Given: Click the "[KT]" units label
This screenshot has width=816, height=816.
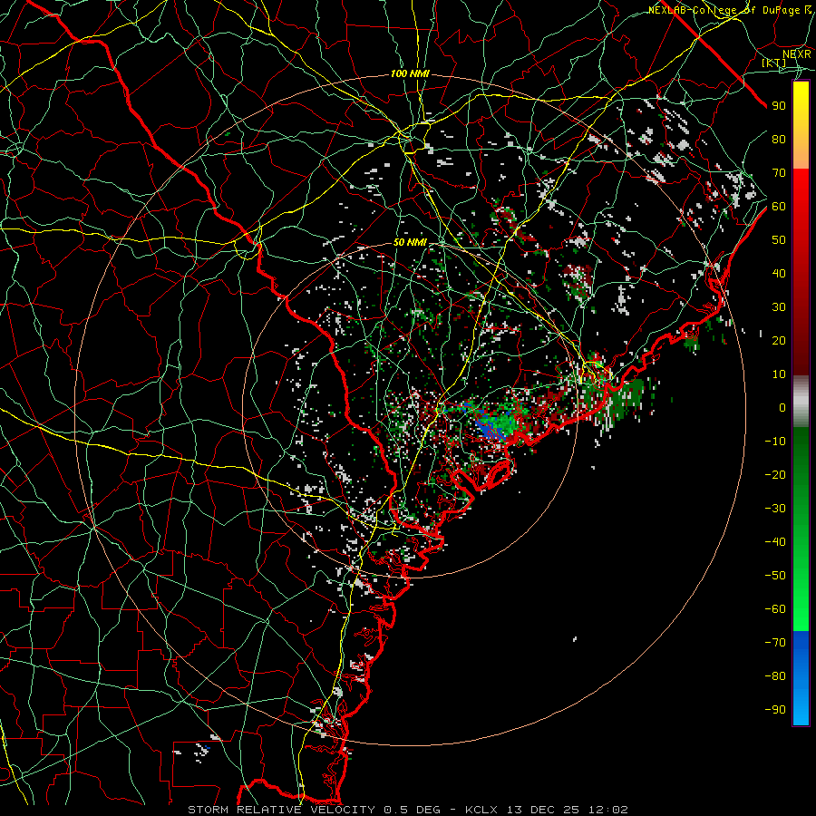Looking at the screenshot, I should pos(774,63).
